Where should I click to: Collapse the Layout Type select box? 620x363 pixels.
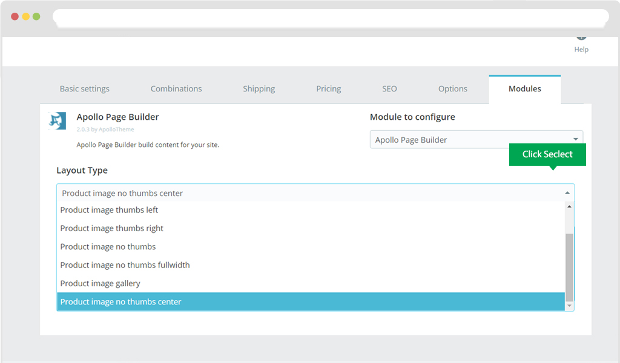click(315, 193)
